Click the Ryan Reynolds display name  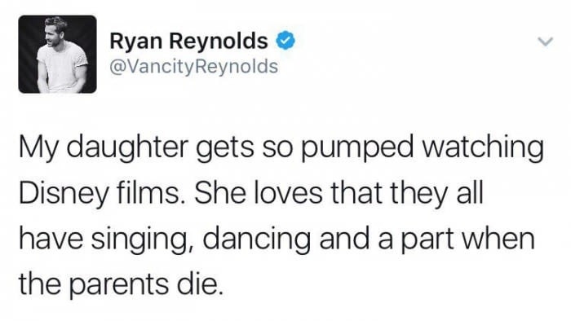[x=188, y=41]
